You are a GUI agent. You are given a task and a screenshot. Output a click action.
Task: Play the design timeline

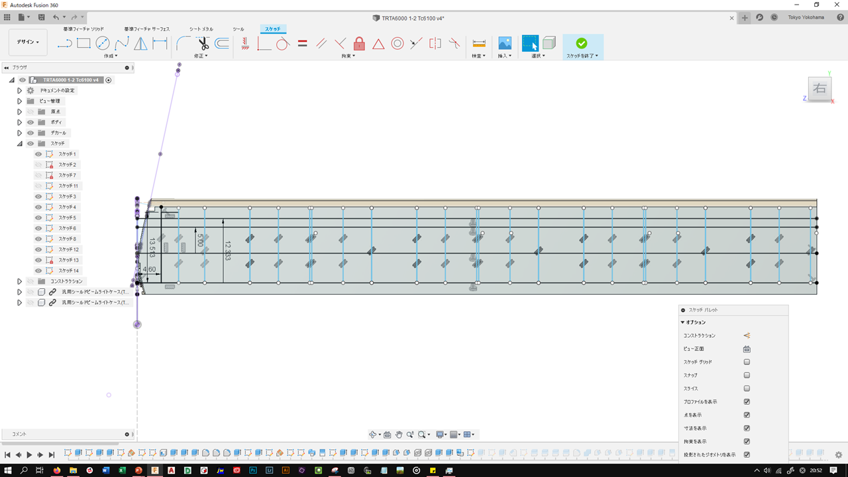29,455
